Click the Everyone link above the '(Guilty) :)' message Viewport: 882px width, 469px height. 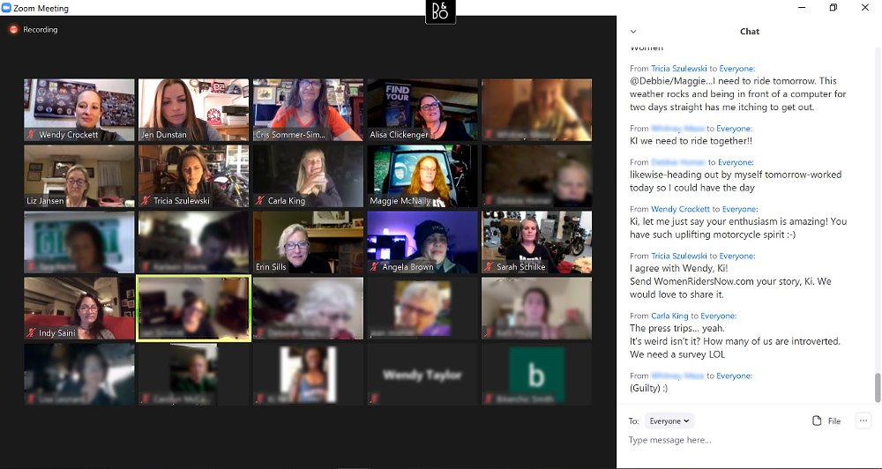pos(734,376)
